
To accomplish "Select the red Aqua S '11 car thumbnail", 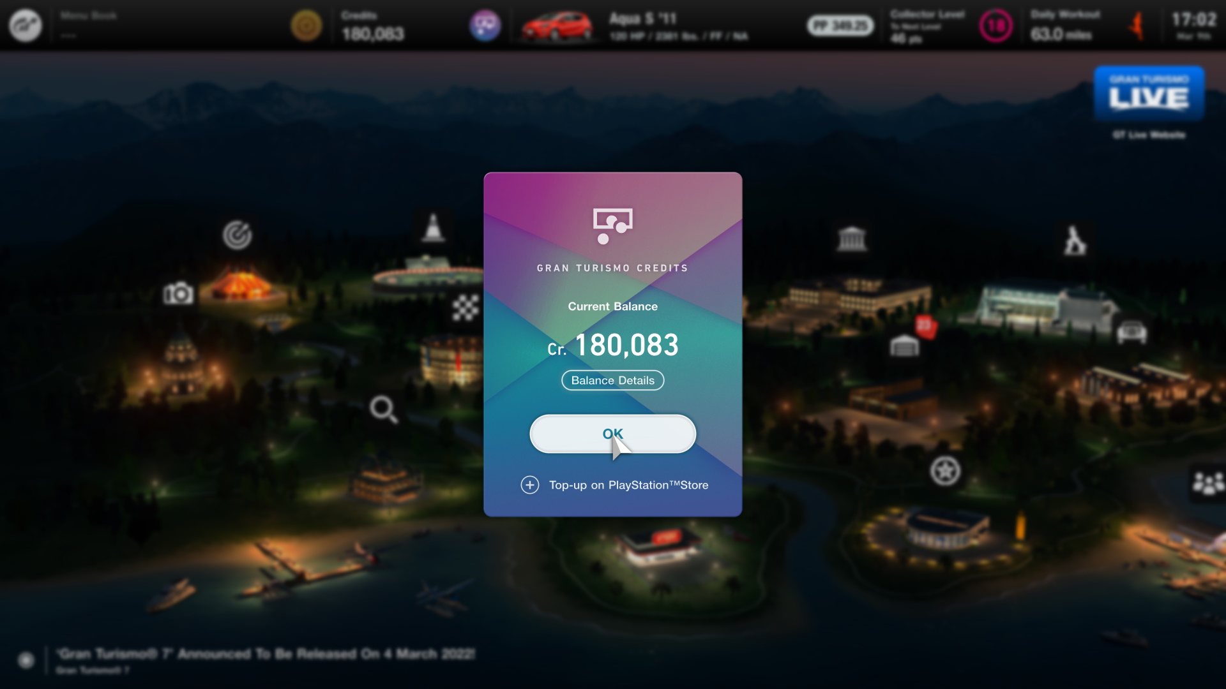I will (557, 26).
